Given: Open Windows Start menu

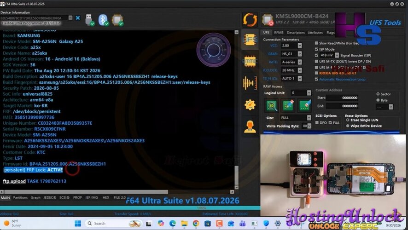Looking at the screenshot, I should click(77, 223).
